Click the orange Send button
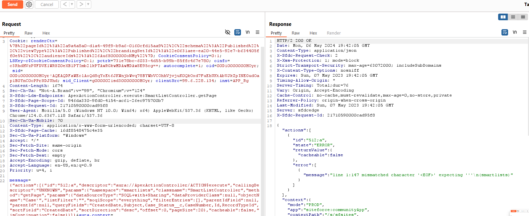Screen dimensions: 529x216 tap(12, 4)
